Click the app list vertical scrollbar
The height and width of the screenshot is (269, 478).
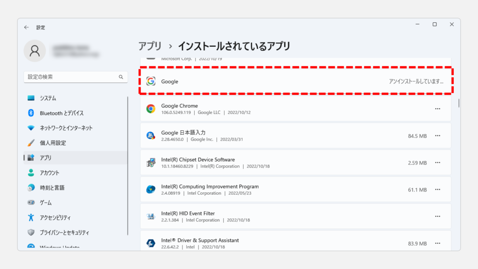459,103
